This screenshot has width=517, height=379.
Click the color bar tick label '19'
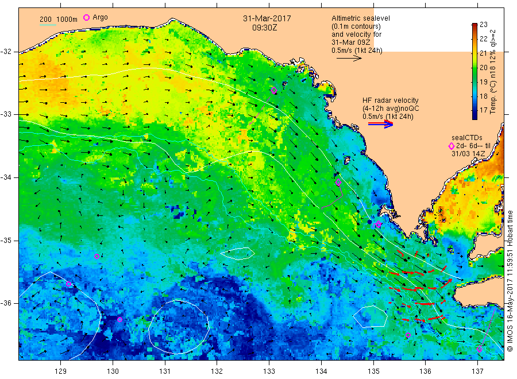pos(483,82)
